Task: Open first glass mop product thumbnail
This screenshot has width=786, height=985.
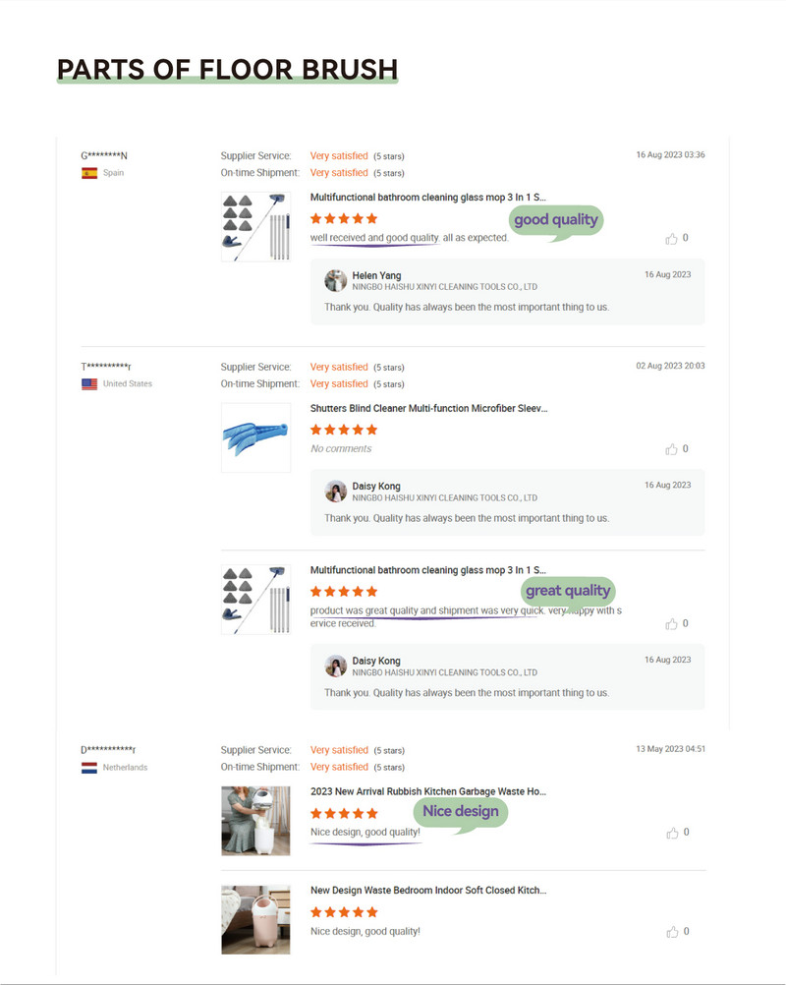Action: tap(255, 227)
